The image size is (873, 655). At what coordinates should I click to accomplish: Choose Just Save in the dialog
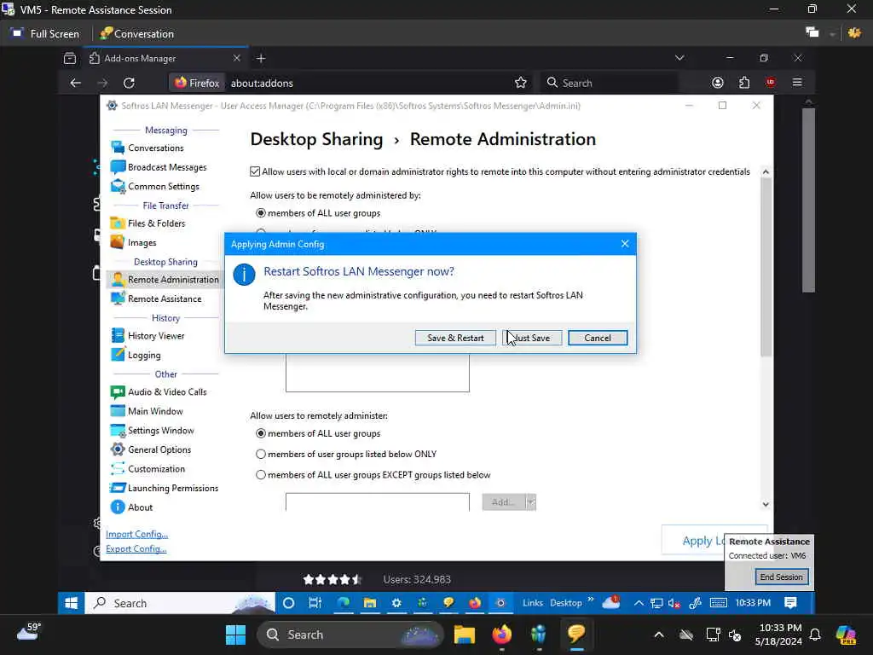(x=532, y=338)
